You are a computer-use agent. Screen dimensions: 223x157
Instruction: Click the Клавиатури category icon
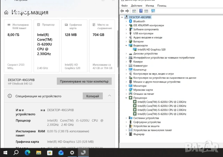(130, 65)
